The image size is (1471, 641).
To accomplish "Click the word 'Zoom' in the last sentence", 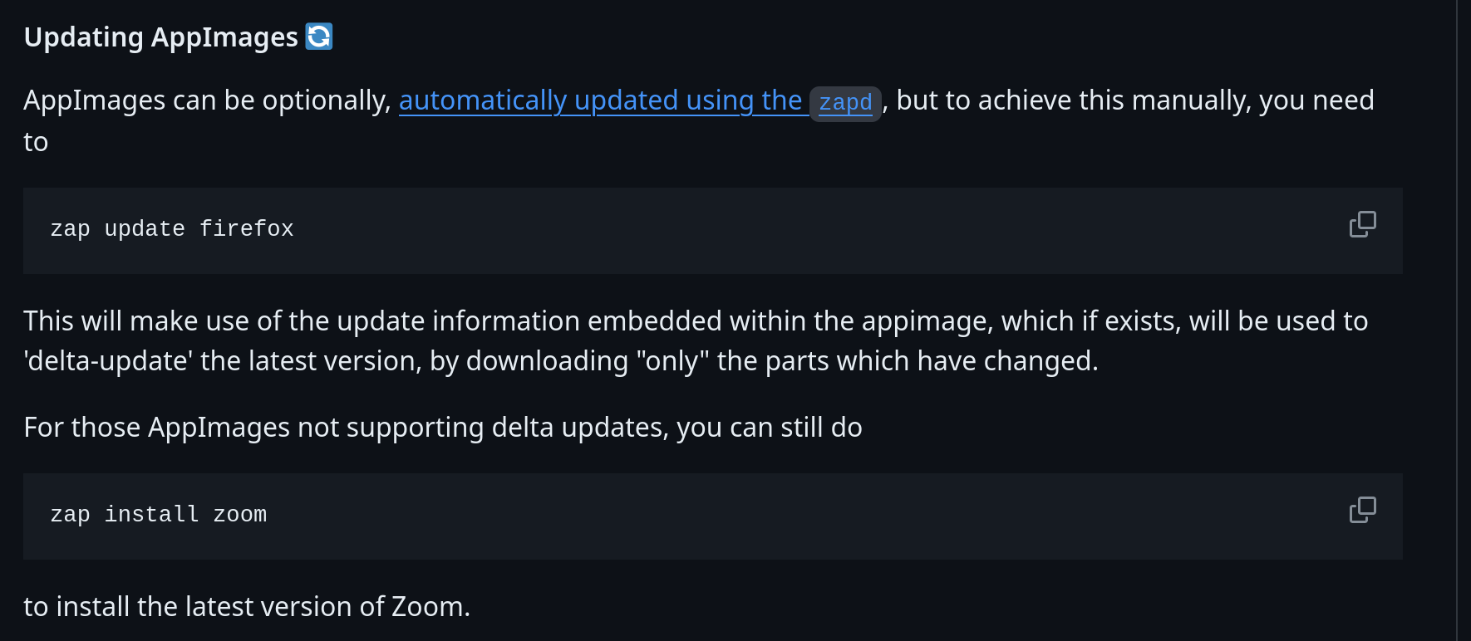I will pos(427,607).
